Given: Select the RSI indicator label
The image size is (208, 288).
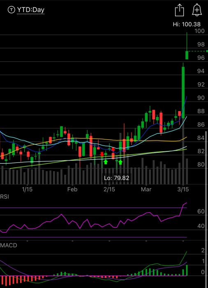Looking at the screenshot, I should click(x=5, y=197).
